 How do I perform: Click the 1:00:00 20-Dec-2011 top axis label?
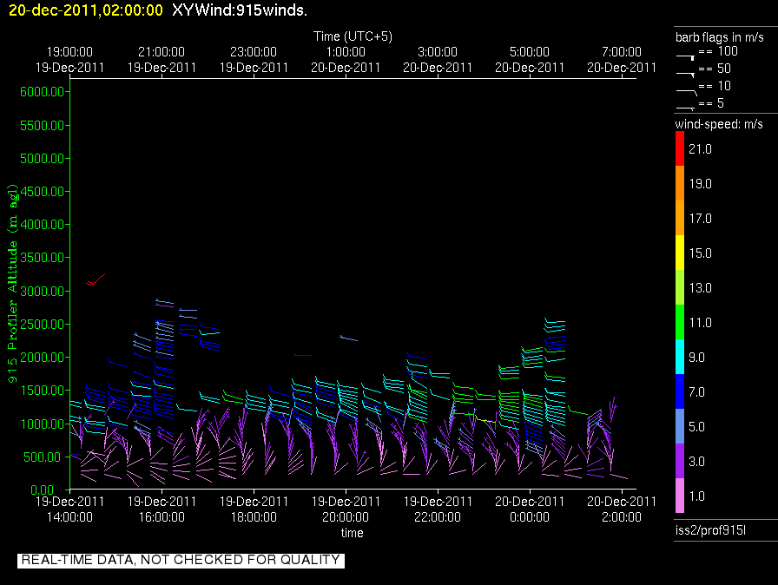point(346,60)
